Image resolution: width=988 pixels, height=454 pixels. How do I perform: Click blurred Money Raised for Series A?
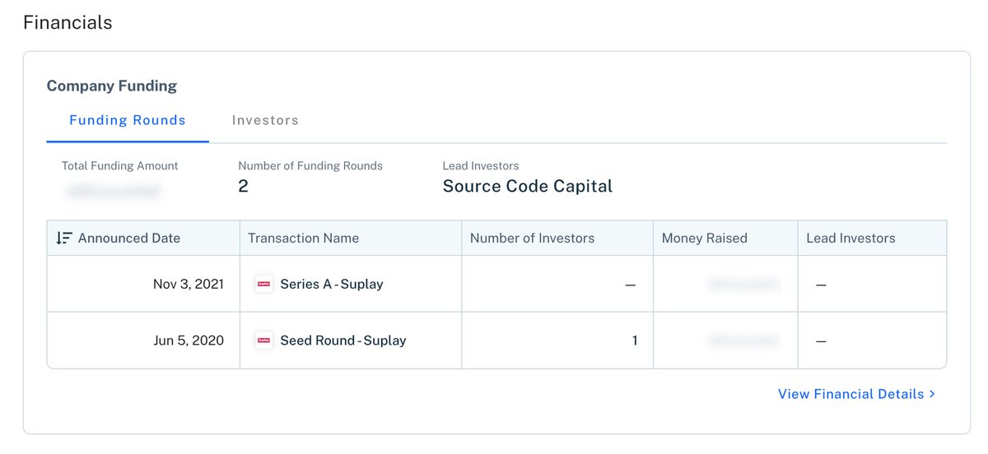(x=743, y=285)
